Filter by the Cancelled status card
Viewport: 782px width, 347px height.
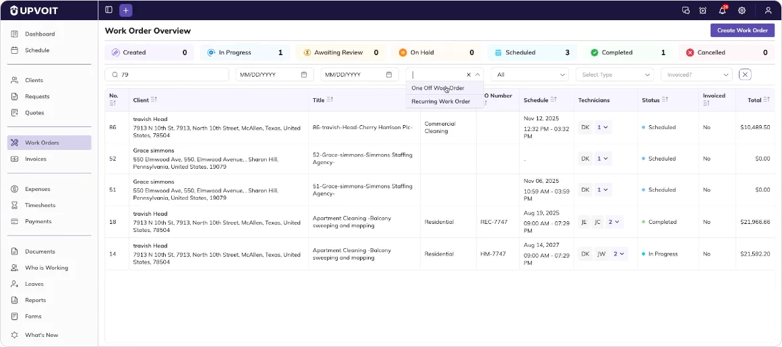point(726,52)
